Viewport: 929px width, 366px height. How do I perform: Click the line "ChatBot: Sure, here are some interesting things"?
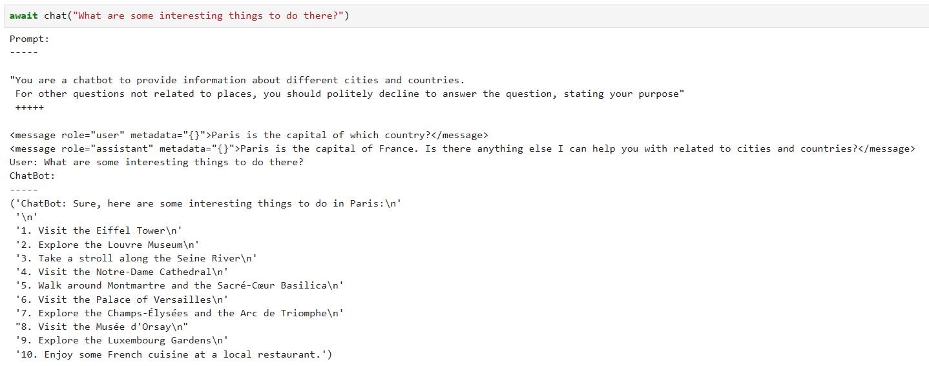[207, 203]
